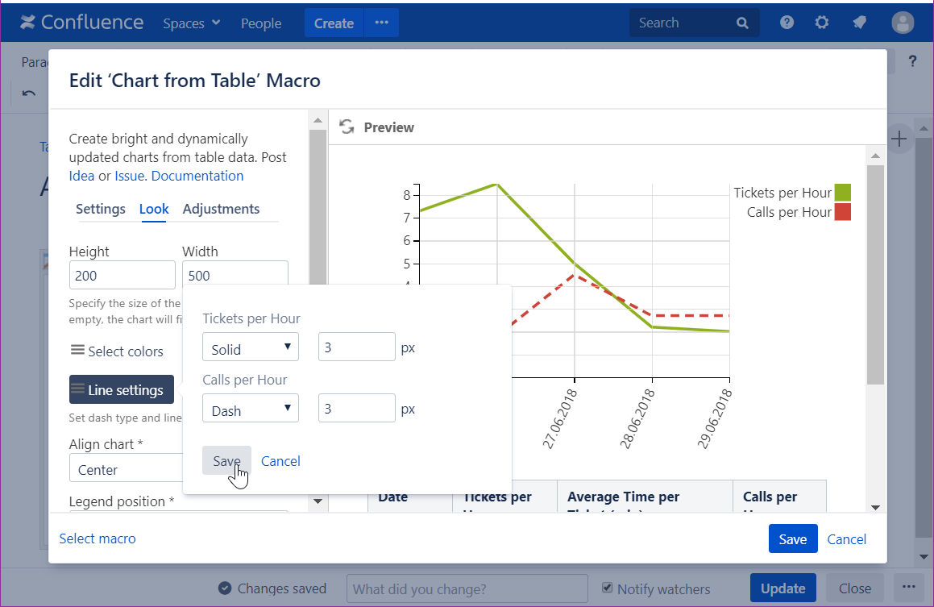This screenshot has height=607, width=934.
Task: Click the more options ellipsis beside Create
Action: click(x=381, y=23)
